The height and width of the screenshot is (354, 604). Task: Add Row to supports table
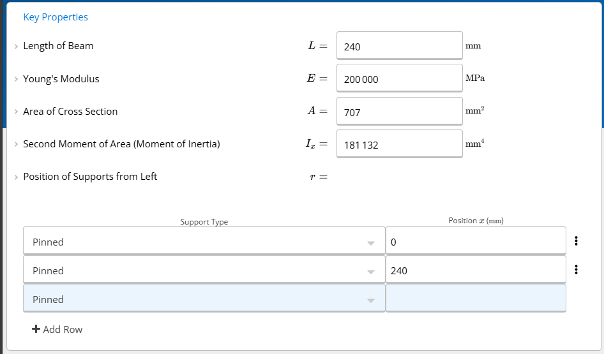57,329
